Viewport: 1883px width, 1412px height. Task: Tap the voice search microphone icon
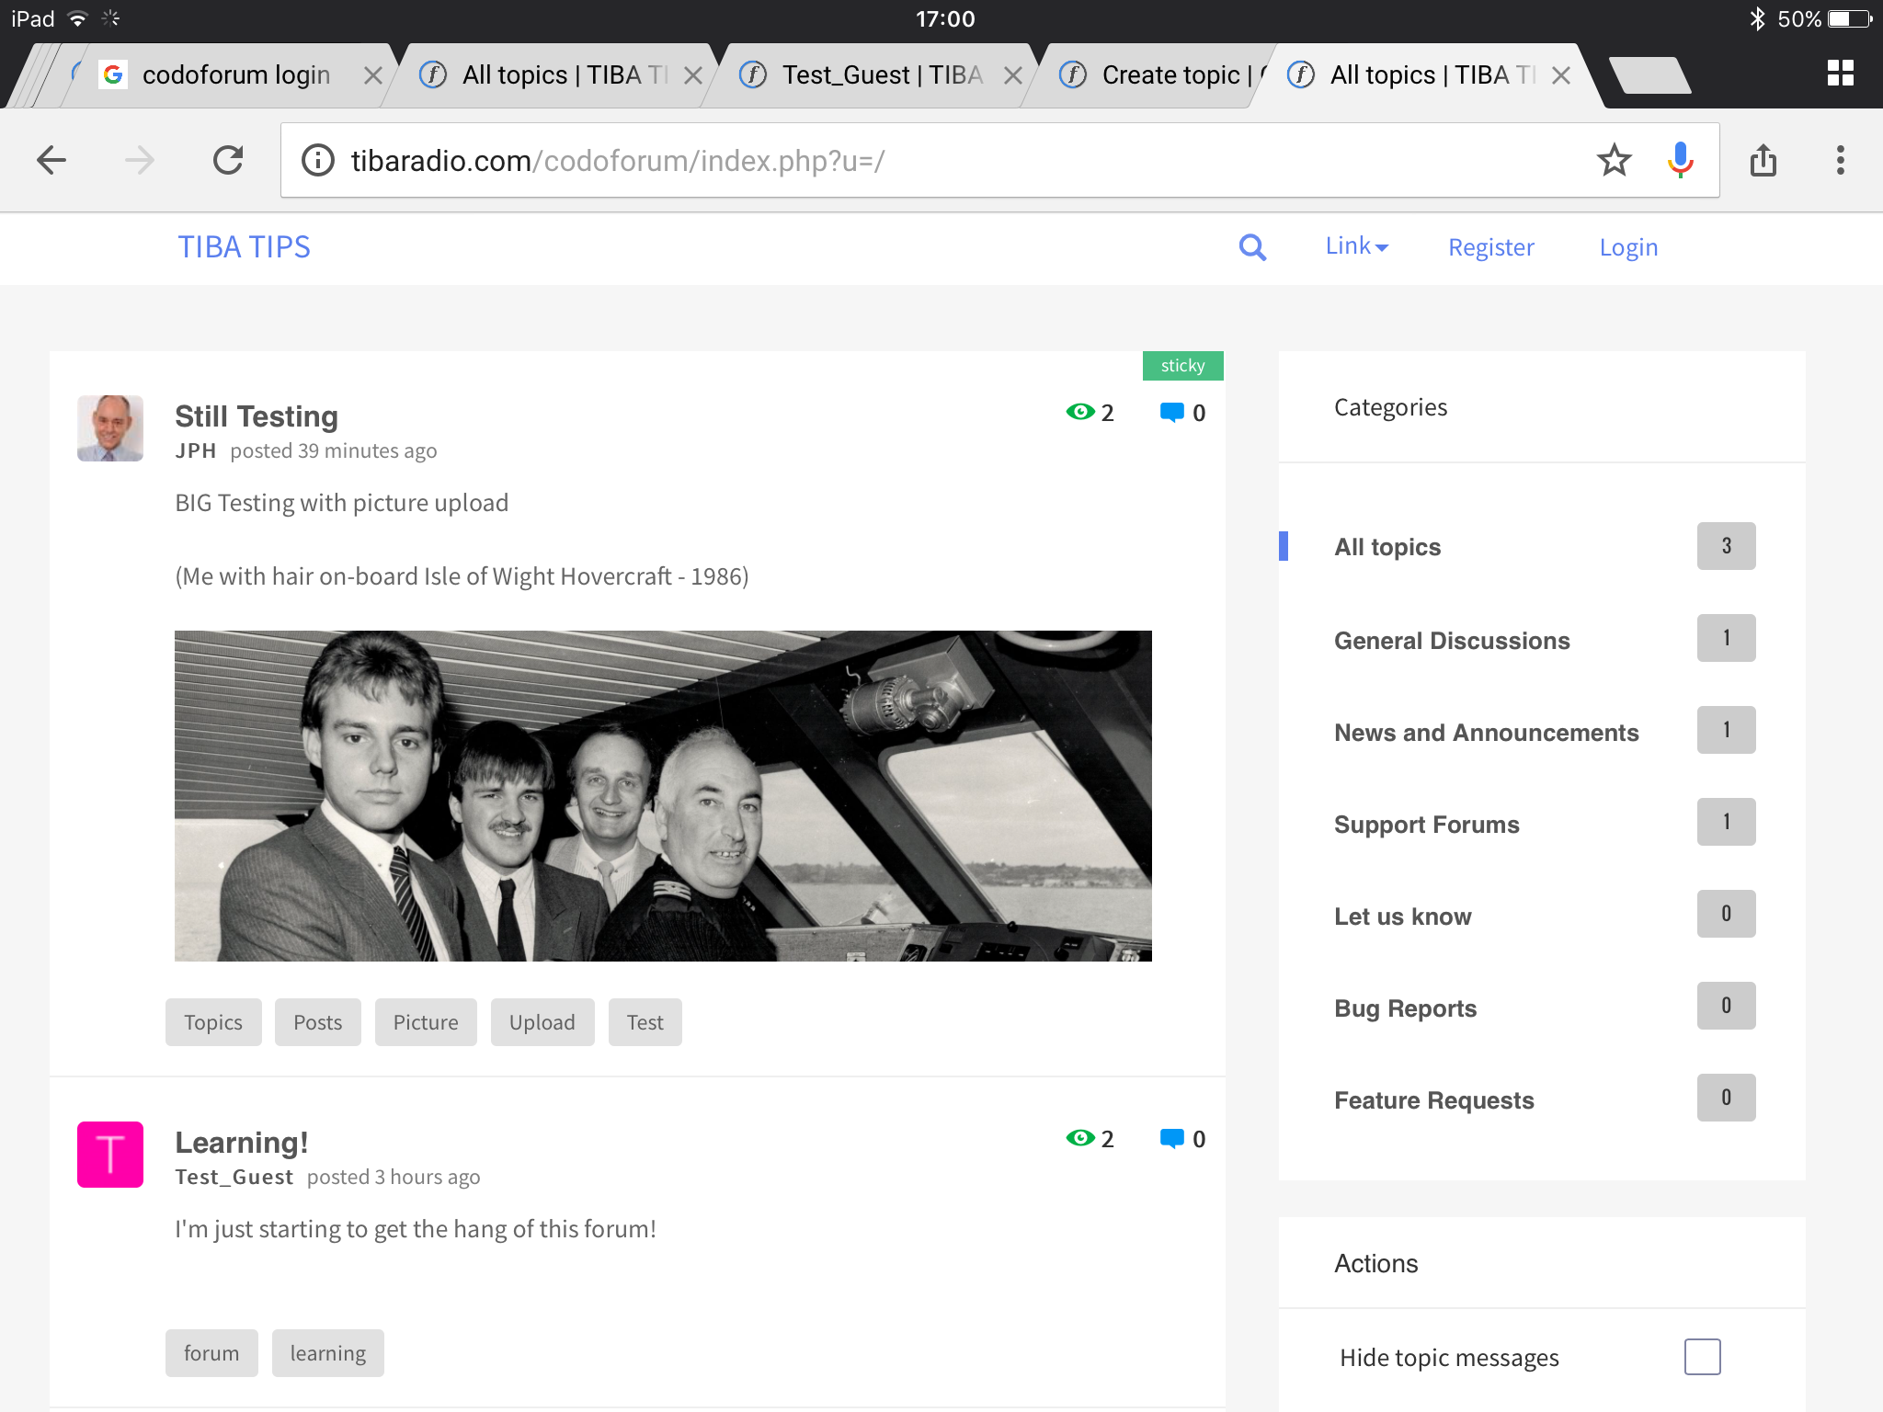1680,160
